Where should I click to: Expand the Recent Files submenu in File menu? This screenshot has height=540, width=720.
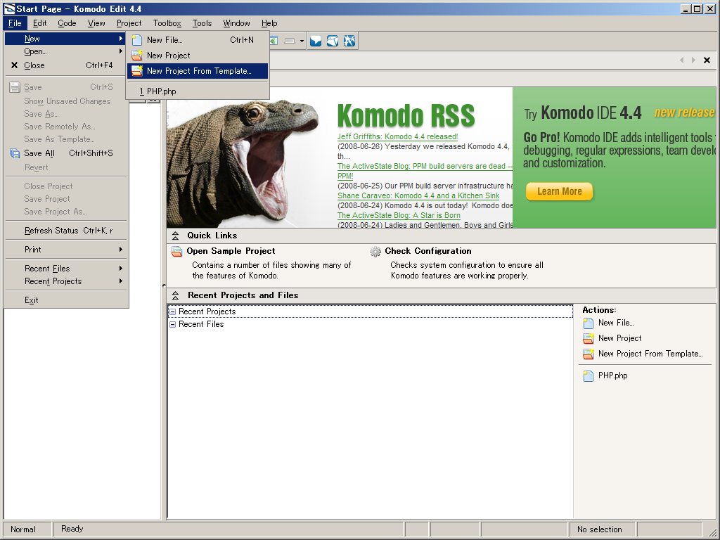tap(65, 269)
